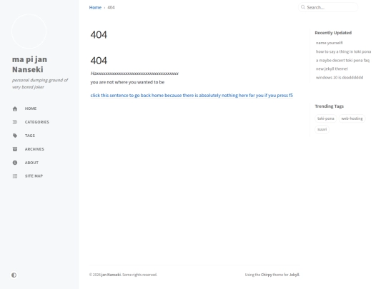Viewport: 386px width, 289px height.
Task: Click the circular avatar image
Action: coord(29,31)
